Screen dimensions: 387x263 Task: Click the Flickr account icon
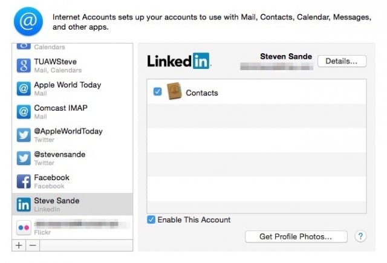(24, 227)
